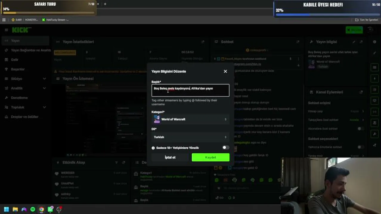Pop out the Etkinlik Akışı panel
The height and width of the screenshot is (214, 381).
tap(124, 163)
